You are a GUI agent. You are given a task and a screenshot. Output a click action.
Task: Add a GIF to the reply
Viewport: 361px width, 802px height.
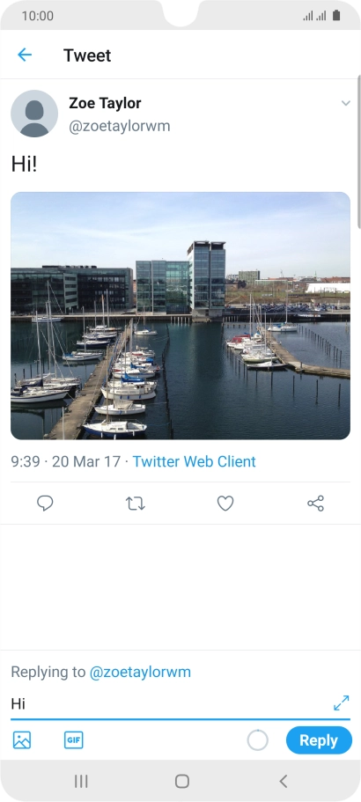click(74, 740)
